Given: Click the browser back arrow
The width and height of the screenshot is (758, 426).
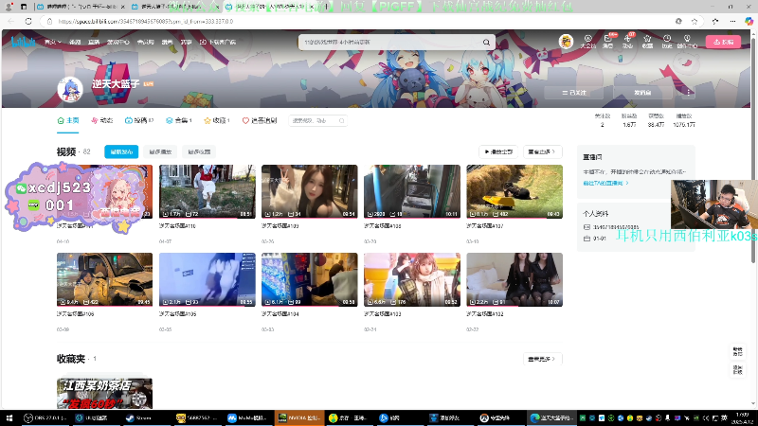Looking at the screenshot, I should tap(11, 21).
